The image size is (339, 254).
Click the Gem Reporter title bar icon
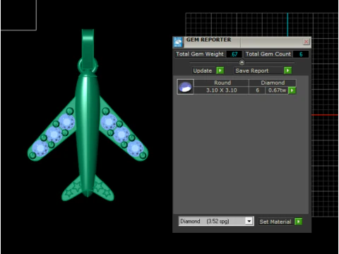tap(178, 42)
